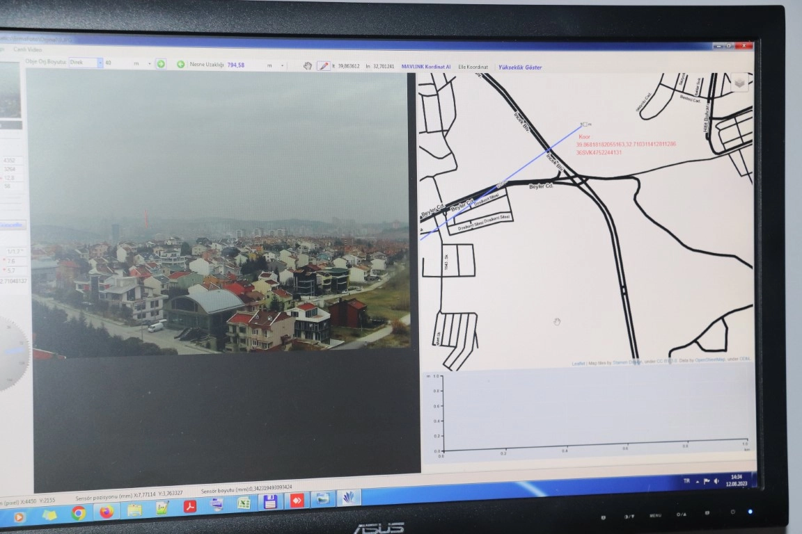The height and width of the screenshot is (534, 802).
Task: Click the Koor marker on the map
Action: [x=584, y=124]
